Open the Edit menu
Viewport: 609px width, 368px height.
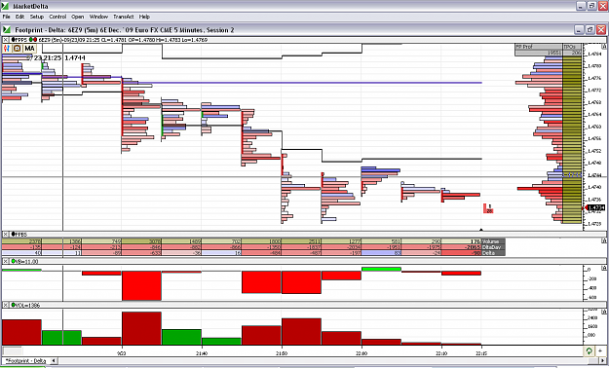pyautogui.click(x=19, y=17)
